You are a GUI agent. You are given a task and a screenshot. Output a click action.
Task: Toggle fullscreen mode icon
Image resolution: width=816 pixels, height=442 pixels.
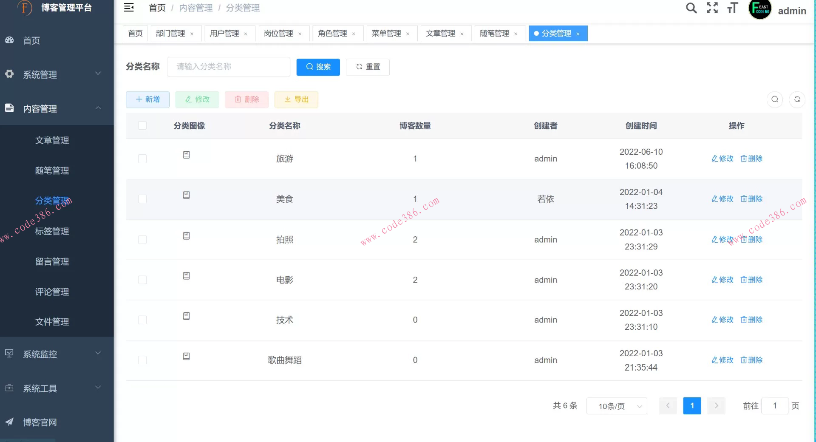pyautogui.click(x=712, y=8)
